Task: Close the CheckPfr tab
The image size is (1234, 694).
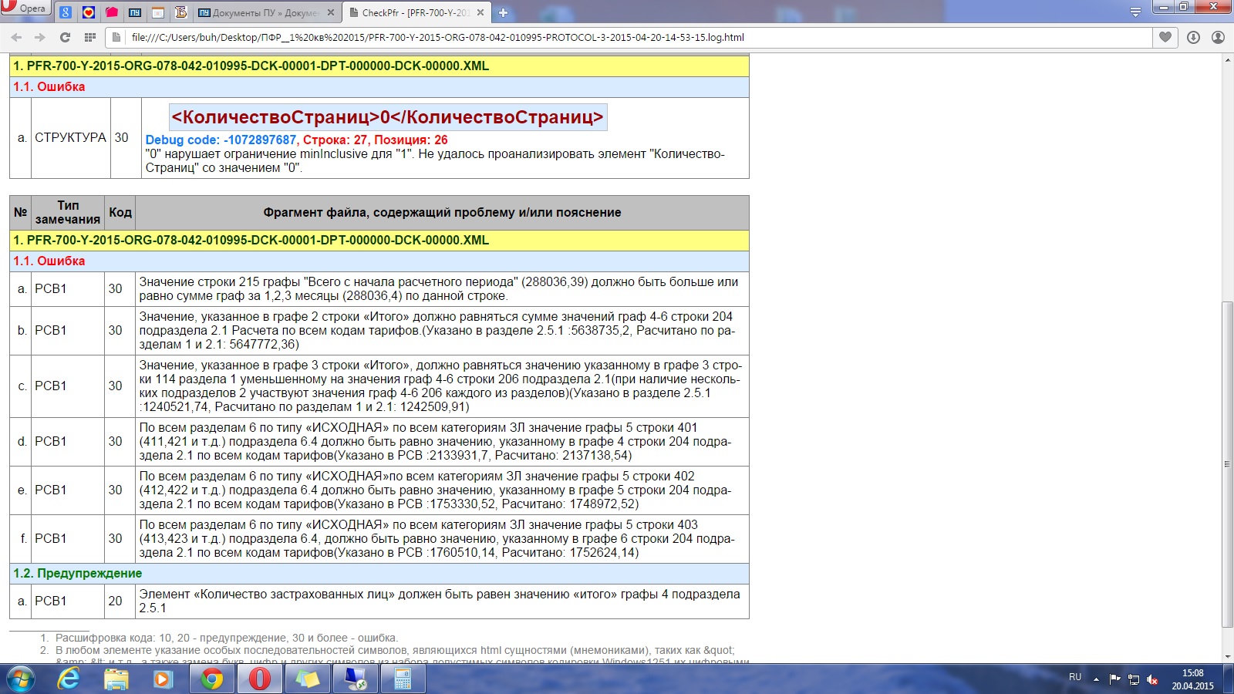Action: click(480, 12)
